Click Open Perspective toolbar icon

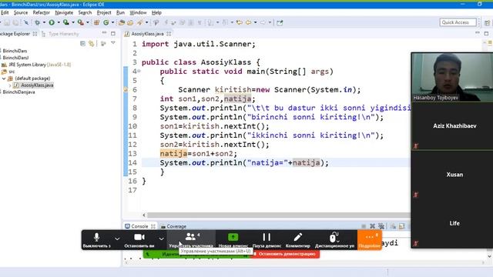pyautogui.click(x=487, y=22)
